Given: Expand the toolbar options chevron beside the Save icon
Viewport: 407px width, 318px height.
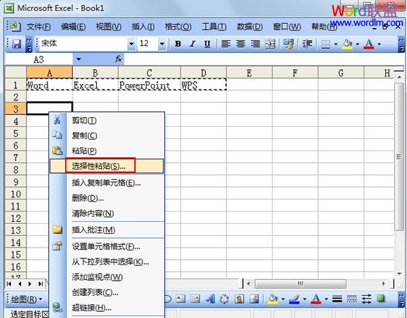Looking at the screenshot, I should pyautogui.click(x=29, y=44).
